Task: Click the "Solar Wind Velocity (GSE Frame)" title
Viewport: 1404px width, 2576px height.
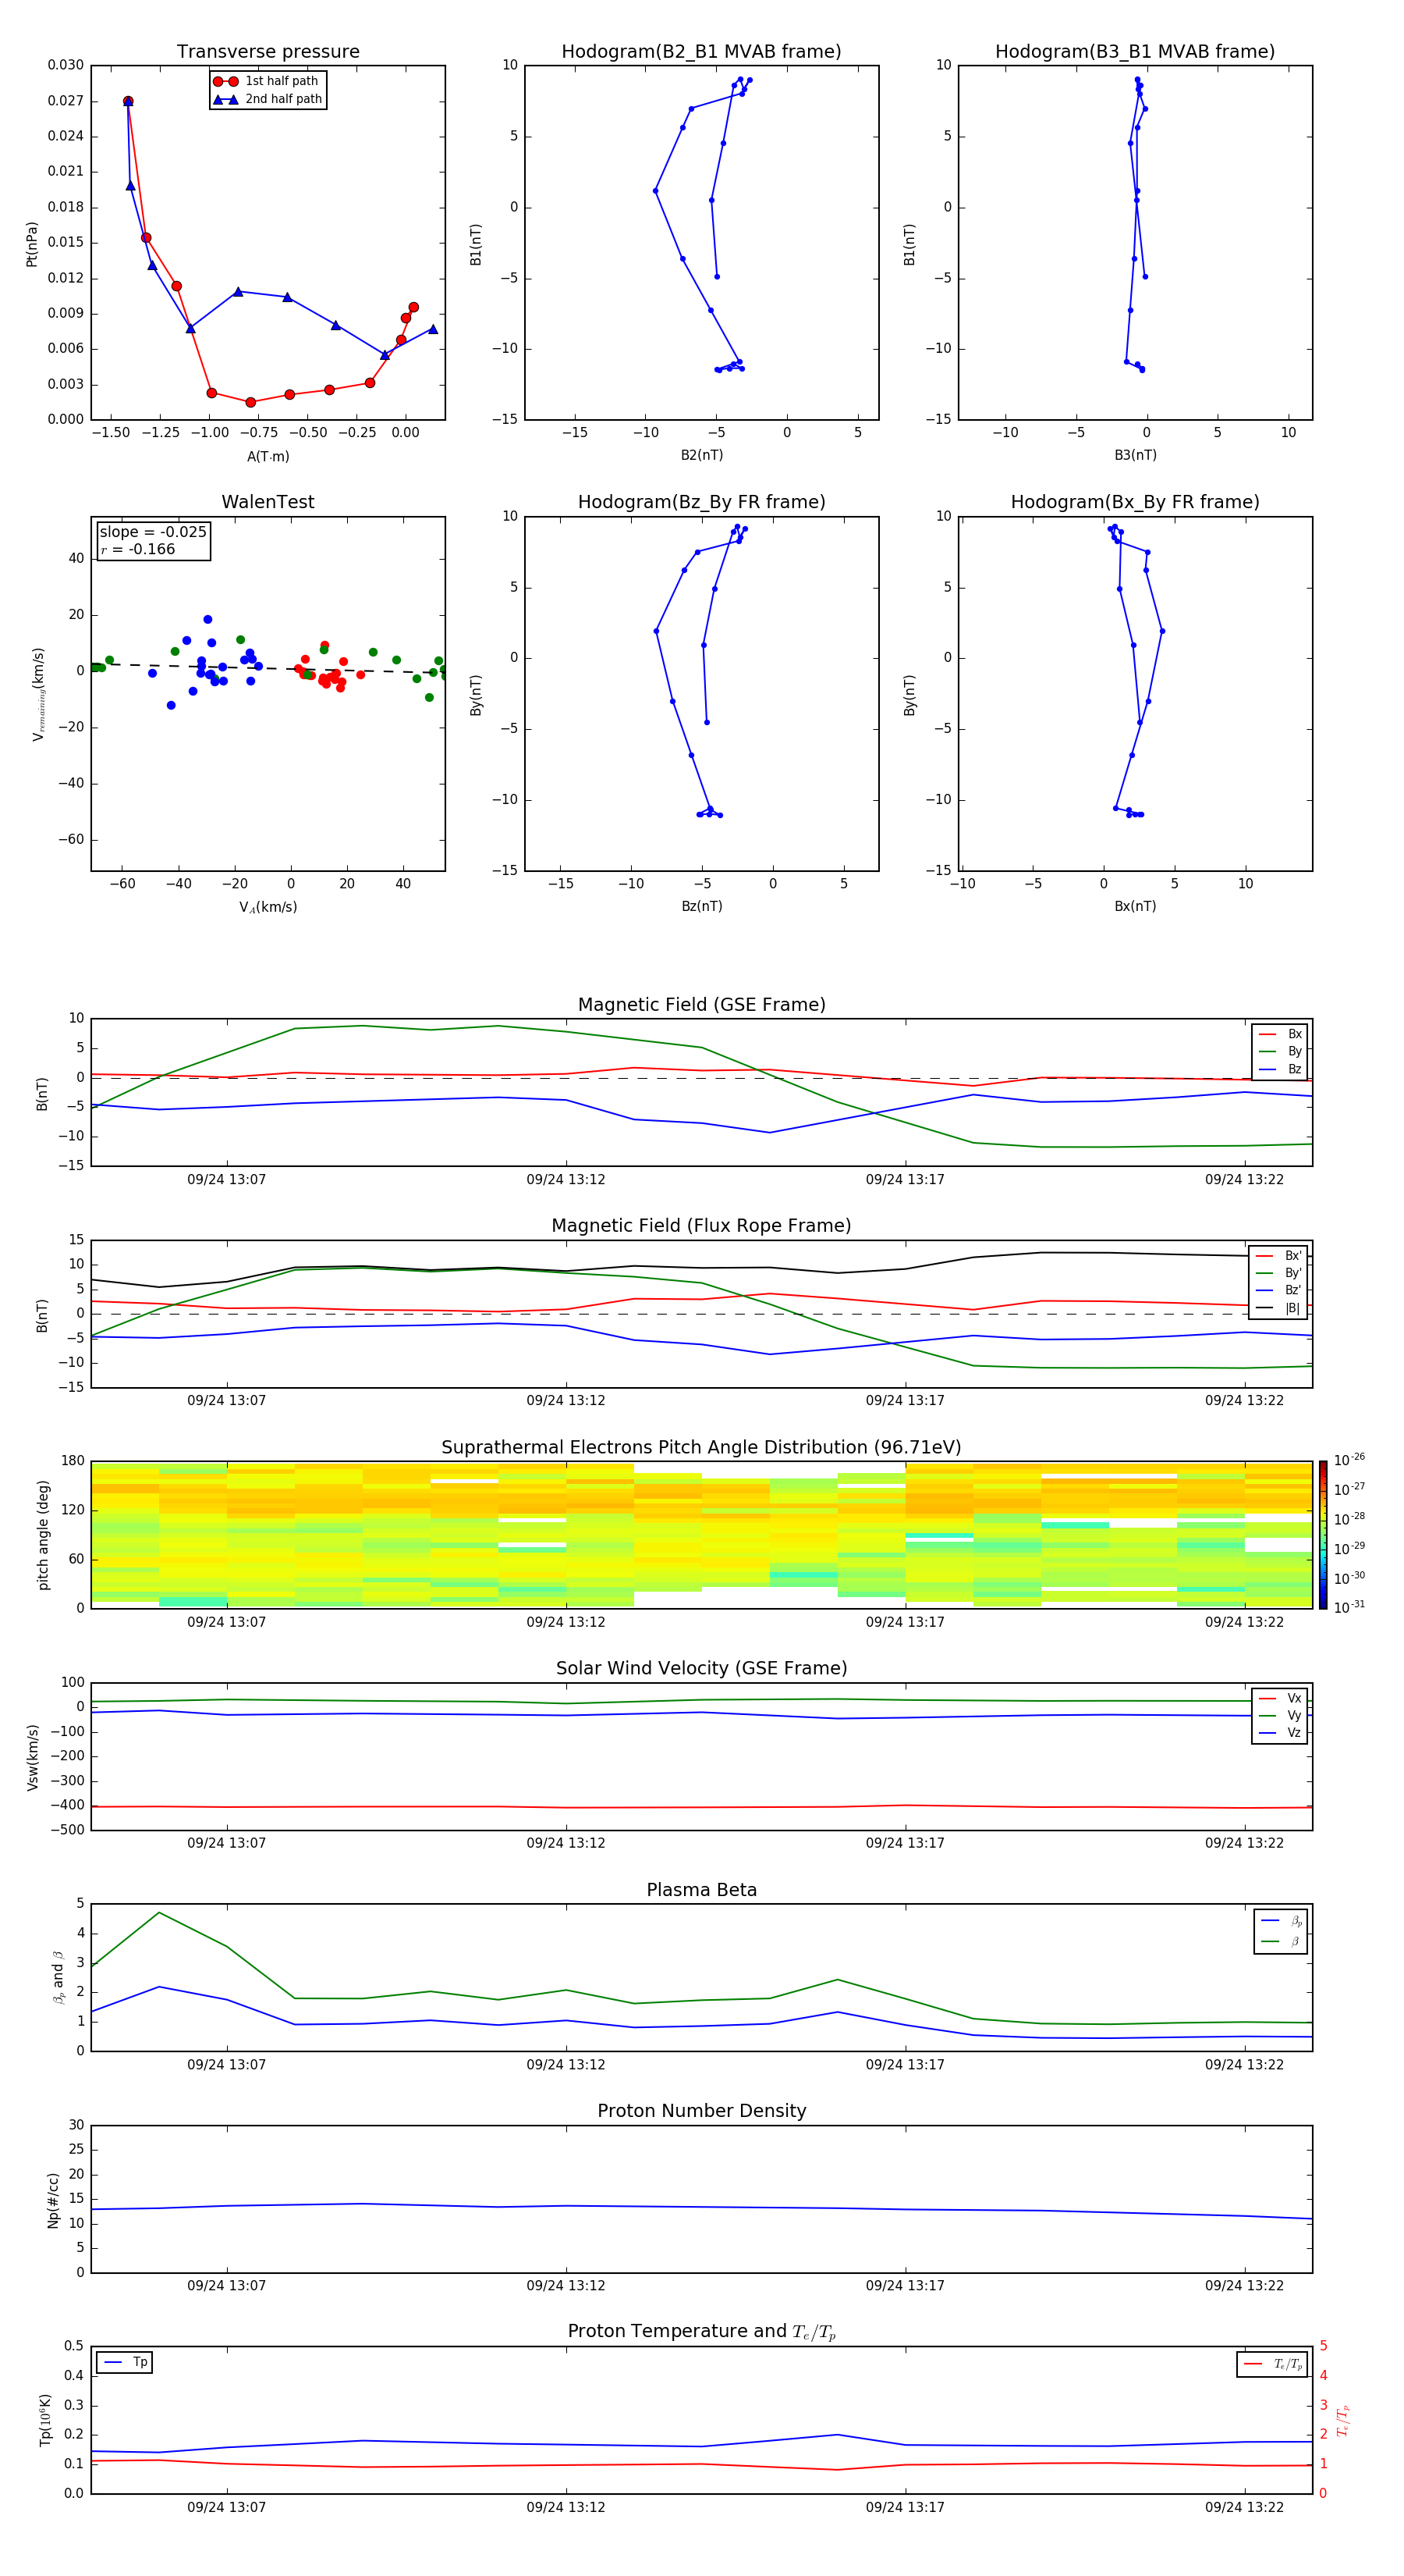Action: (x=701, y=1669)
